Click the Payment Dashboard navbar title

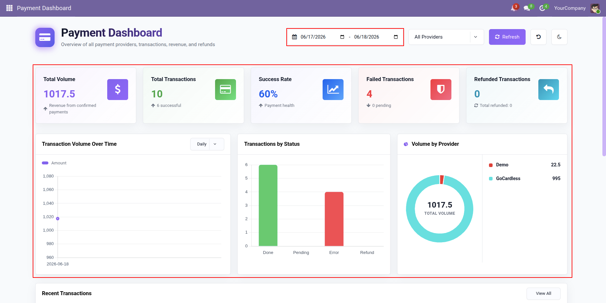pyautogui.click(x=44, y=8)
